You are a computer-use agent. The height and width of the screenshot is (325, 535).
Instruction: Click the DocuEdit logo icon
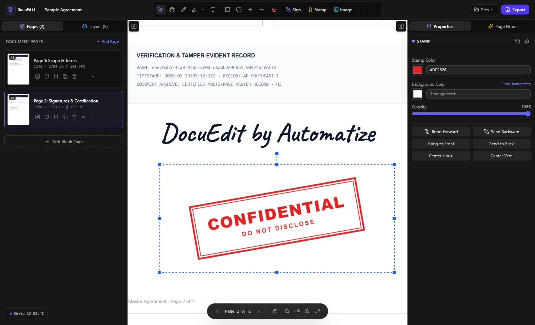point(11,10)
